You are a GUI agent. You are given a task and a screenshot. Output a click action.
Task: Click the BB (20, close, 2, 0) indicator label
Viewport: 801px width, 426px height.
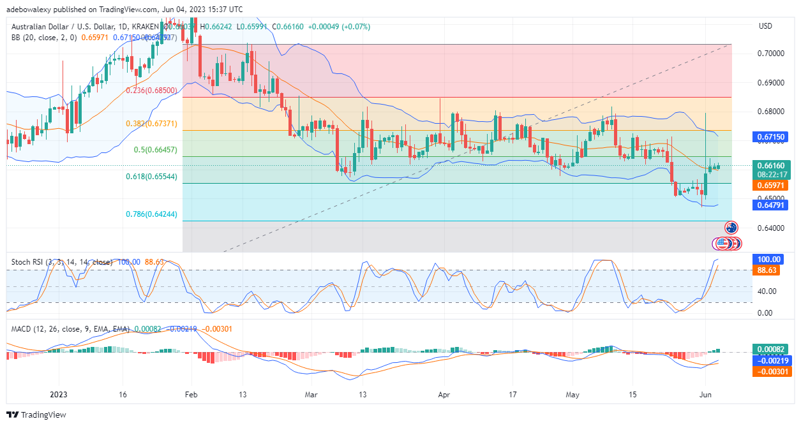43,38
